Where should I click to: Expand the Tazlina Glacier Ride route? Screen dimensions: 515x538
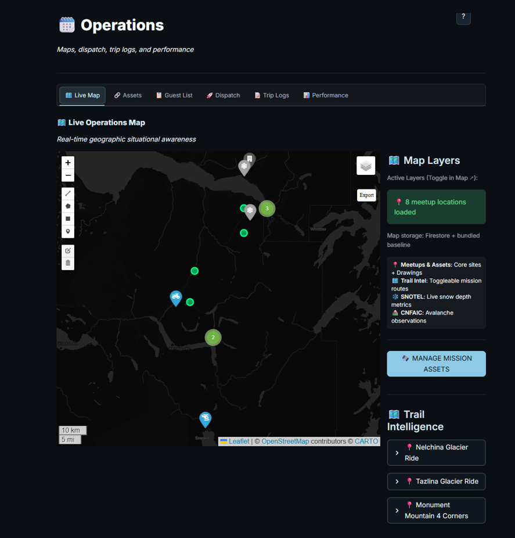click(436, 482)
